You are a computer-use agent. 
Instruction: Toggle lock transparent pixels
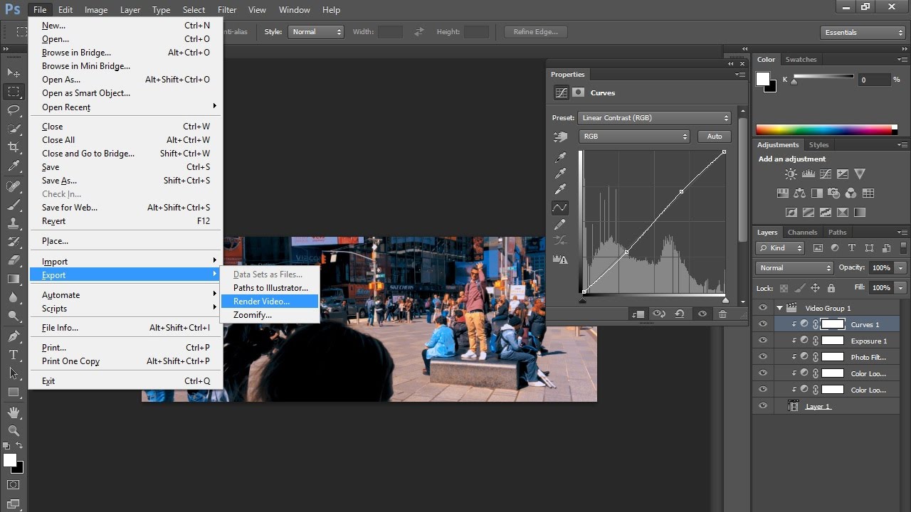[784, 288]
